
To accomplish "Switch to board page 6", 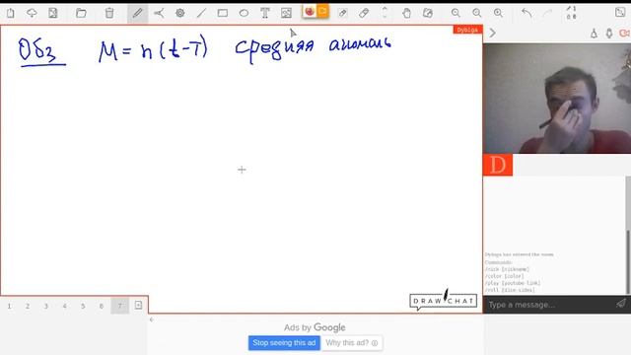I will (102, 306).
